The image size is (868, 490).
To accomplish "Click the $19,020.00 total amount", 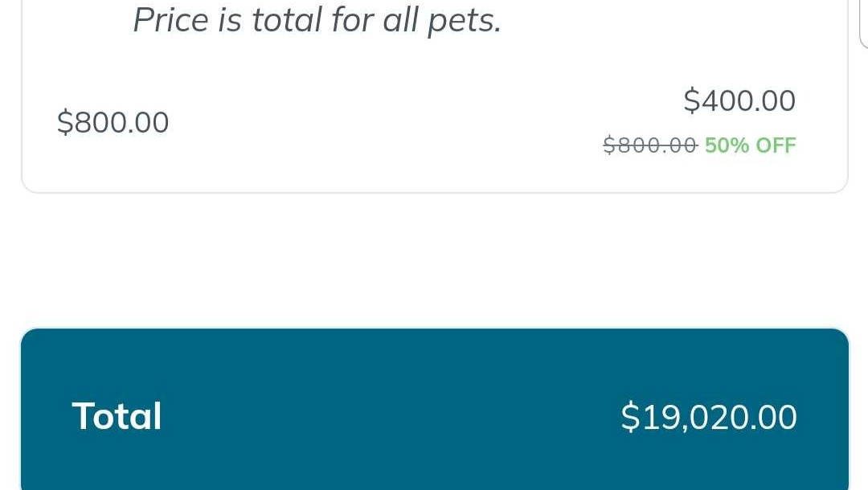I will pyautogui.click(x=709, y=418).
